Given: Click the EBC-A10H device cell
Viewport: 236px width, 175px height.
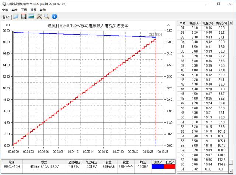Looking at the screenshot, I should pos(12,167).
